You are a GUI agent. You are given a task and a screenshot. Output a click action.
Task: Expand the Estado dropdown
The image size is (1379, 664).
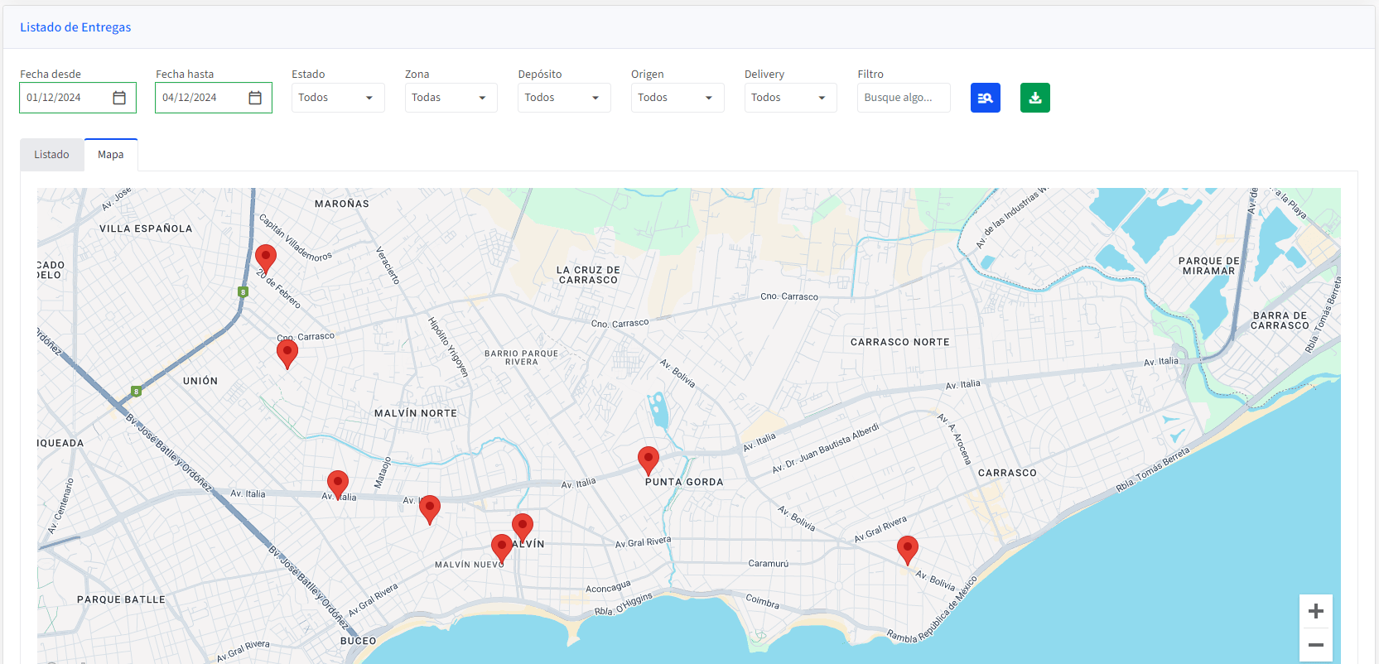coord(337,98)
